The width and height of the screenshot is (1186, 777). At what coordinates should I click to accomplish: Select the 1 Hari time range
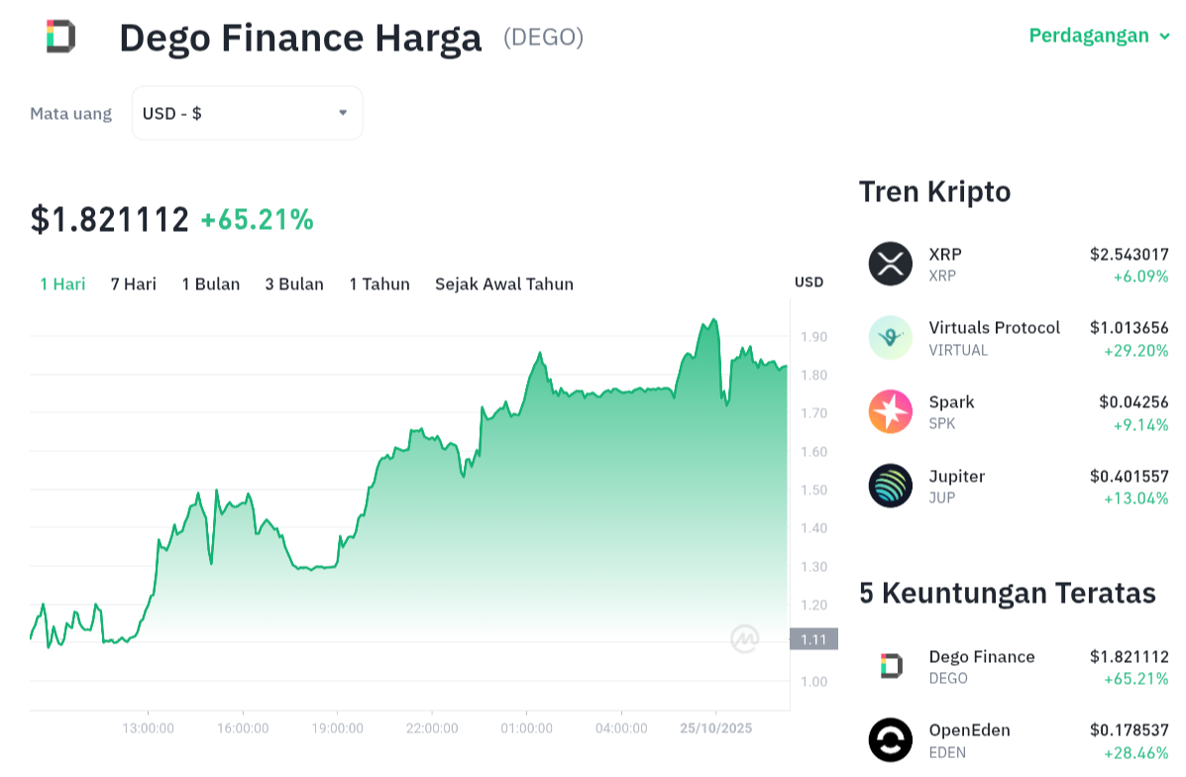click(x=62, y=284)
